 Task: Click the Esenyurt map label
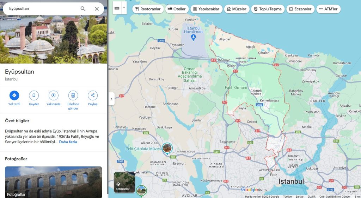point(179,163)
